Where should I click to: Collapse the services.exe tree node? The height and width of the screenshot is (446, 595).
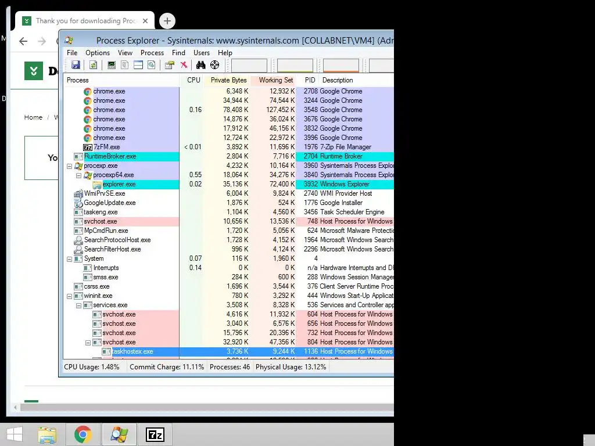tap(78, 305)
